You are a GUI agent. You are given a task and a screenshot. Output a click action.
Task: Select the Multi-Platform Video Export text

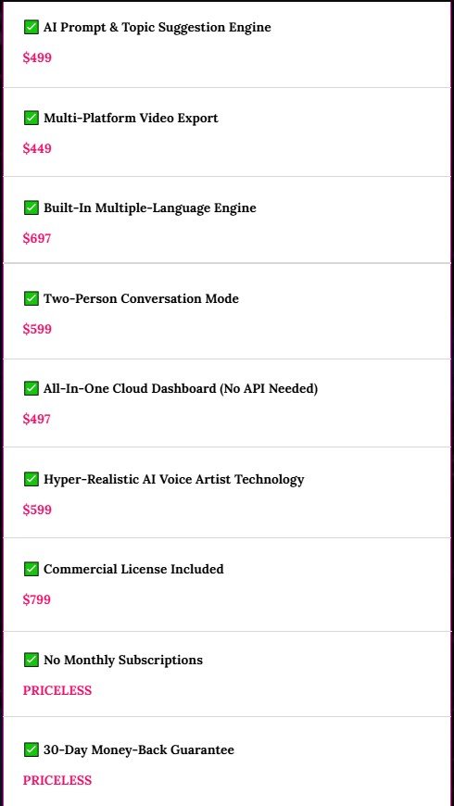point(131,119)
